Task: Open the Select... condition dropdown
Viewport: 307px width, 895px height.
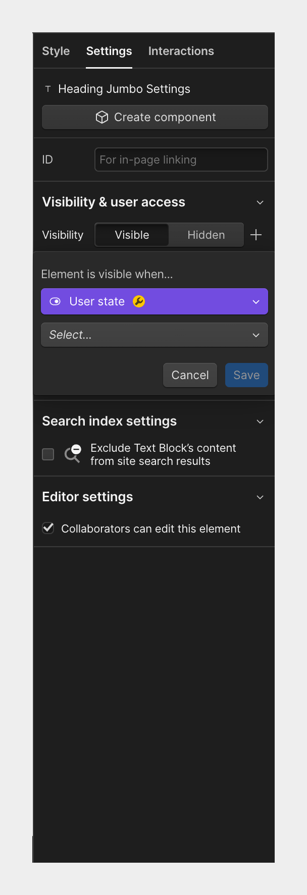Action: [154, 335]
